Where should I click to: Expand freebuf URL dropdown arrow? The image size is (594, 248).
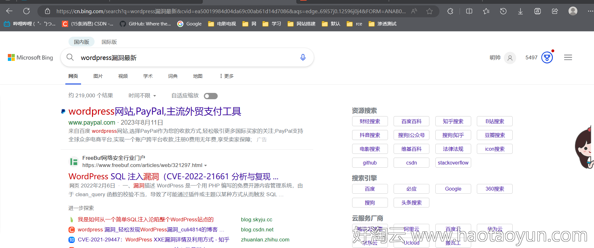pos(205,165)
